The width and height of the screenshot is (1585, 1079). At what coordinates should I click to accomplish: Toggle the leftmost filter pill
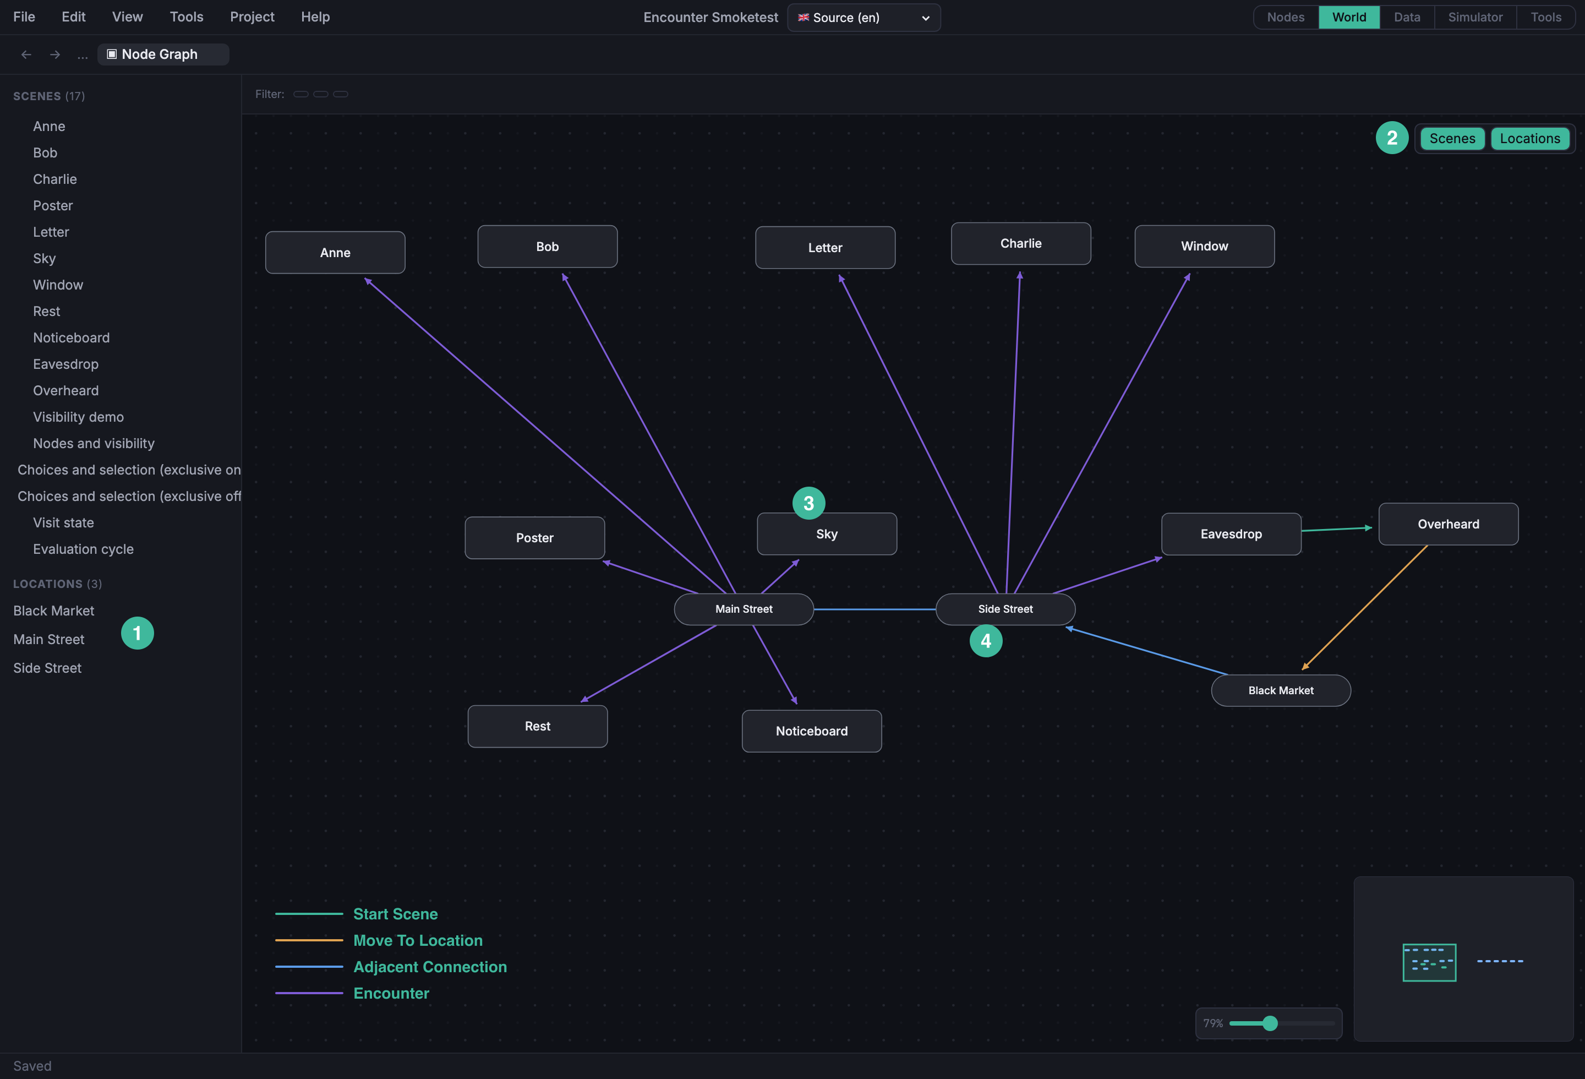[x=301, y=94]
